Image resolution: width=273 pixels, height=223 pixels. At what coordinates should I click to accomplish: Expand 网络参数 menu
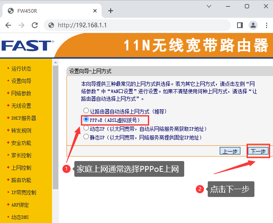[x=21, y=93]
